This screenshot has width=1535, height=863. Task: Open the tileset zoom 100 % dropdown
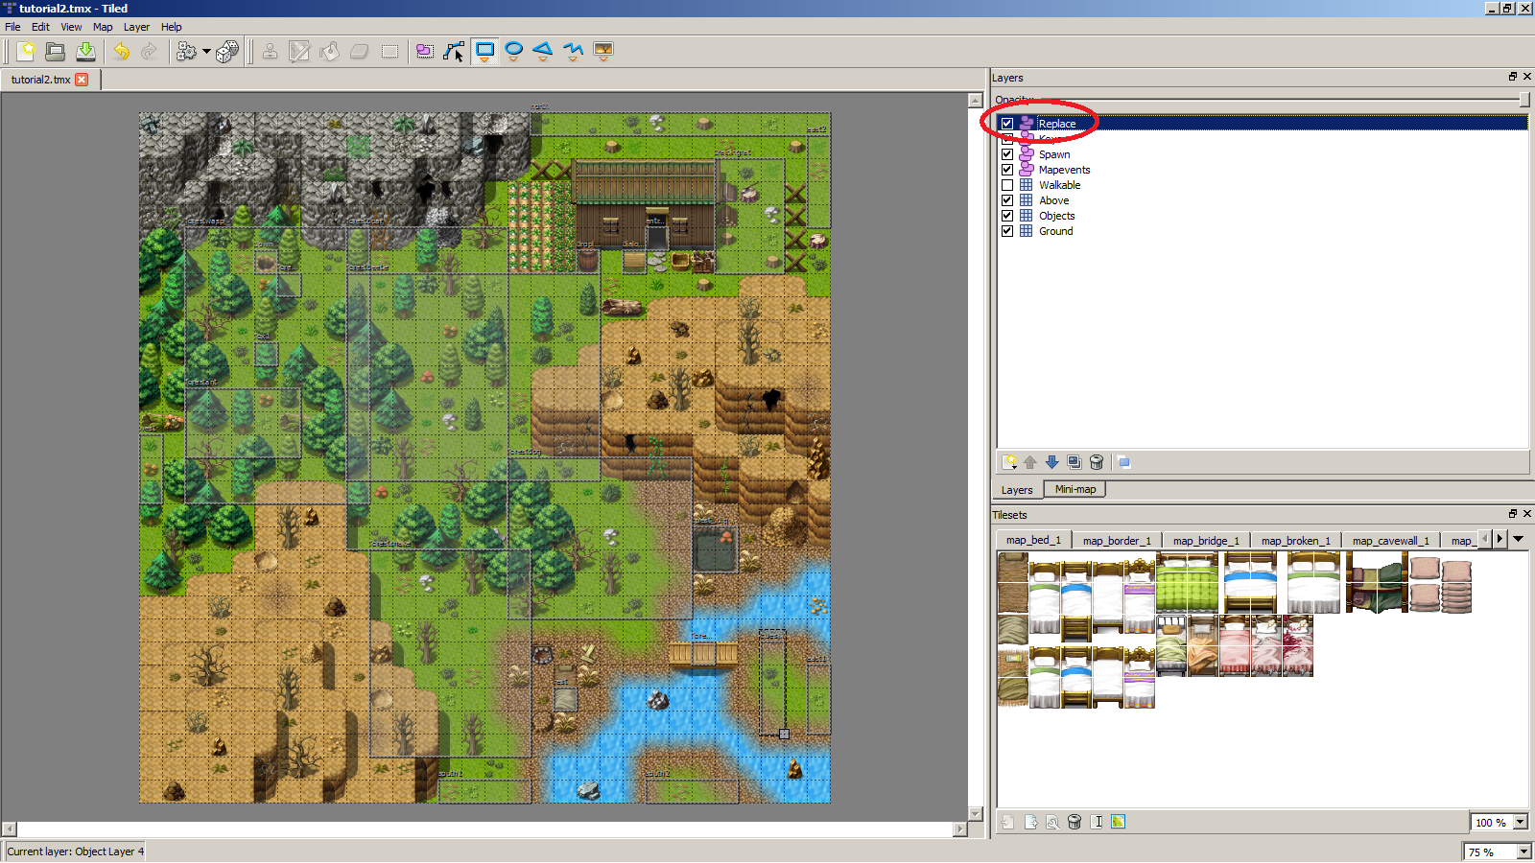pos(1521,822)
